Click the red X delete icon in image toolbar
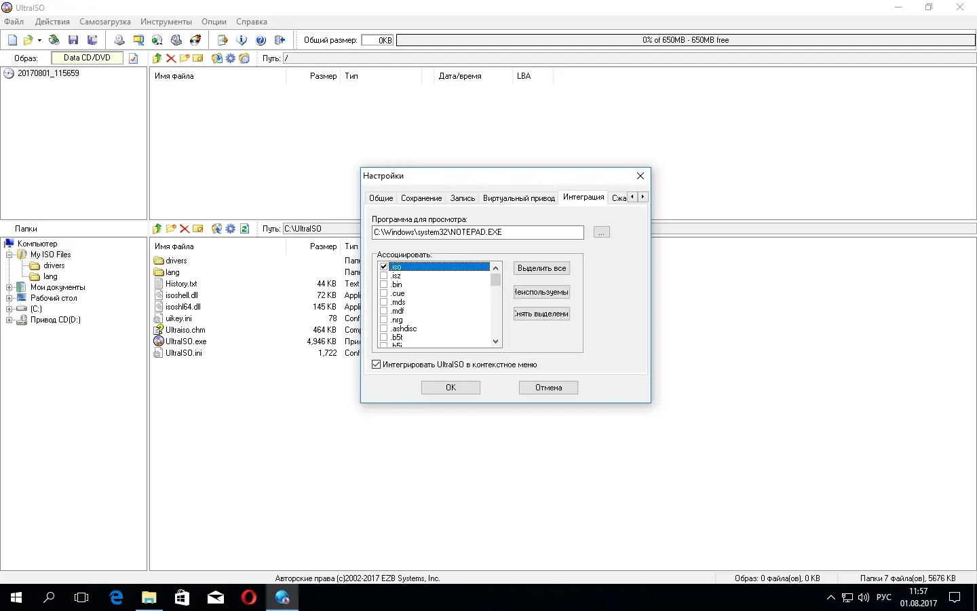Image resolution: width=977 pixels, height=611 pixels. [x=171, y=58]
